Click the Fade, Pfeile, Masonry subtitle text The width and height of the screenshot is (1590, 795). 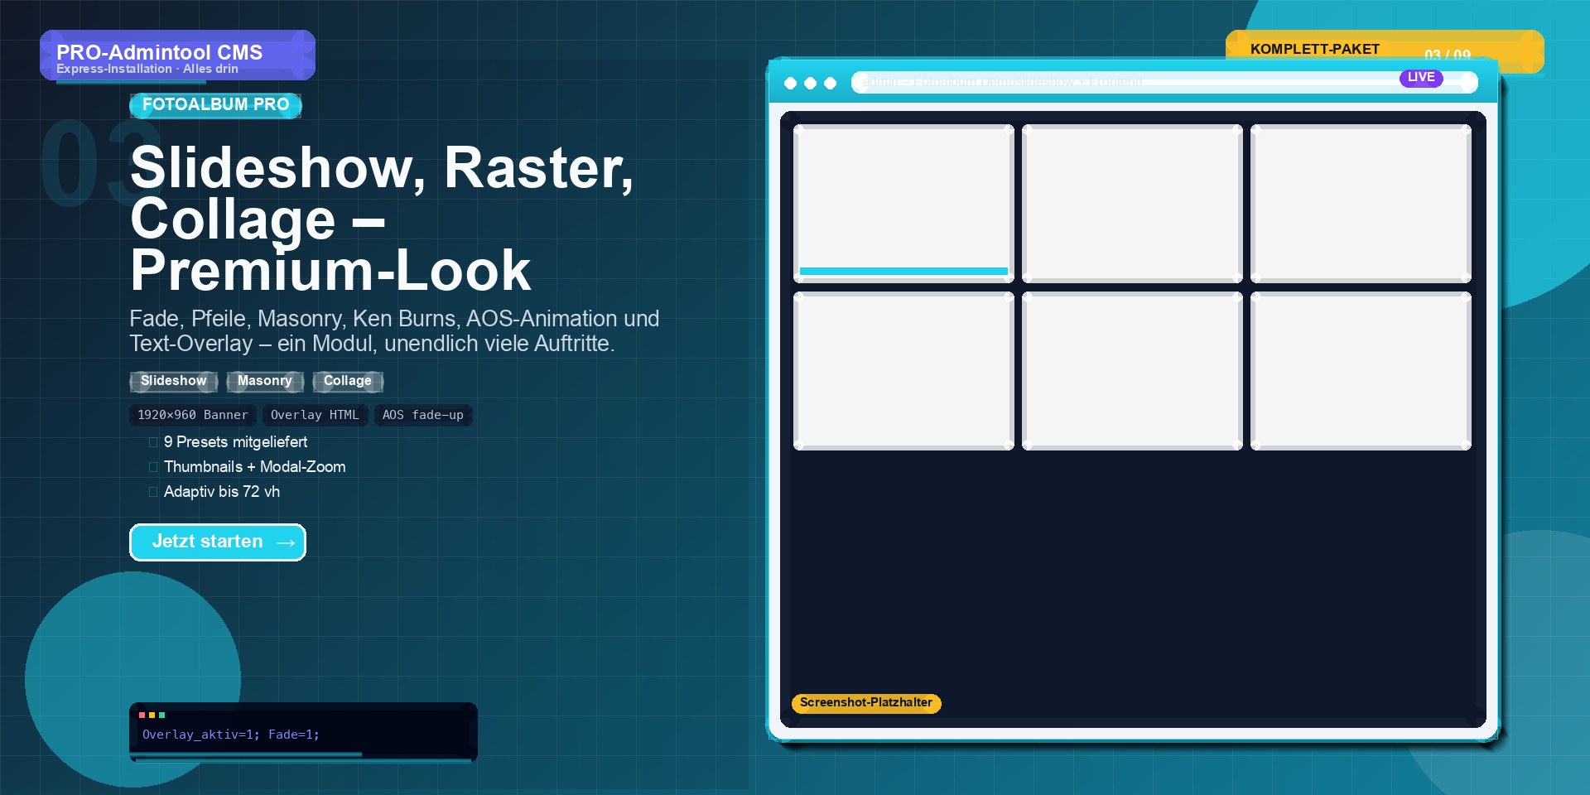394,331
